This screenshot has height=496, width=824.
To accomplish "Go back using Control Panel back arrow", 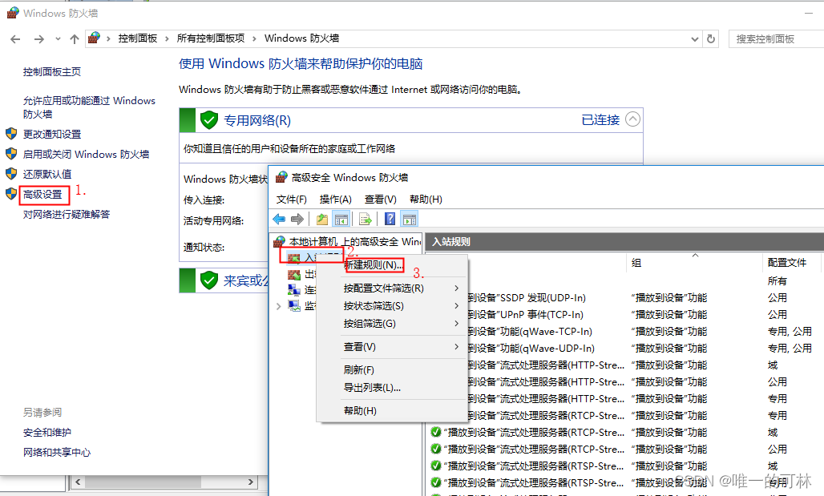I will (x=15, y=39).
